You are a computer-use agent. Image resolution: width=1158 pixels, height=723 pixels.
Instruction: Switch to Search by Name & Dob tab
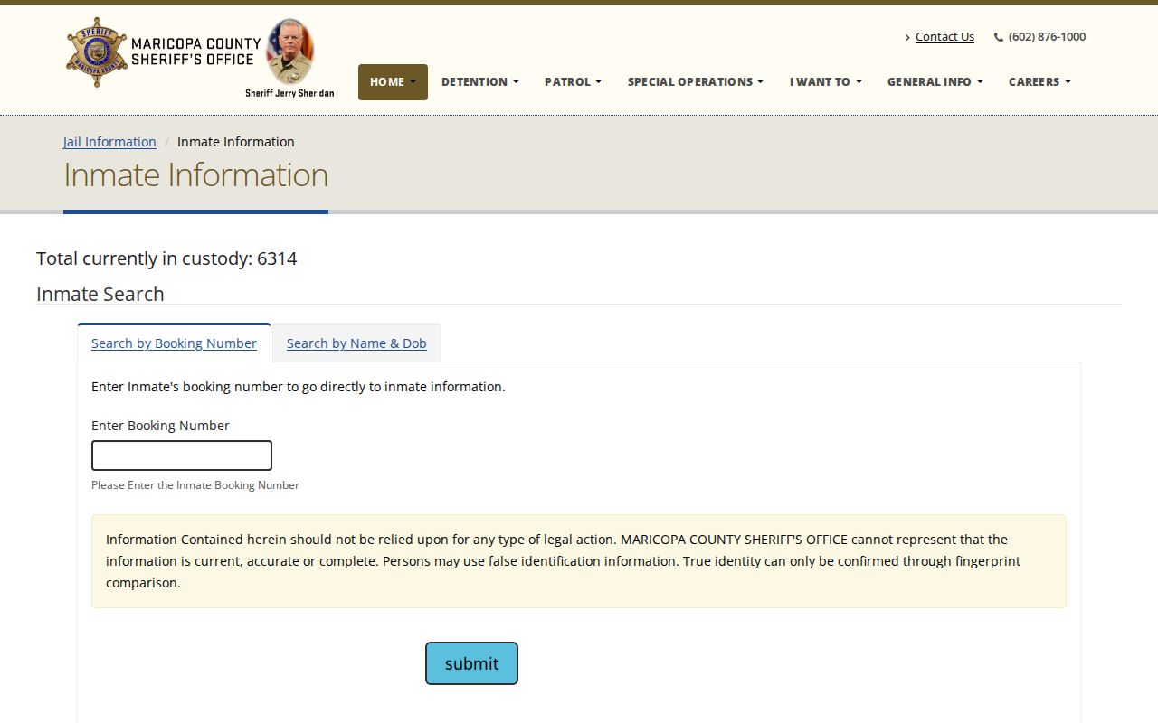(x=356, y=343)
